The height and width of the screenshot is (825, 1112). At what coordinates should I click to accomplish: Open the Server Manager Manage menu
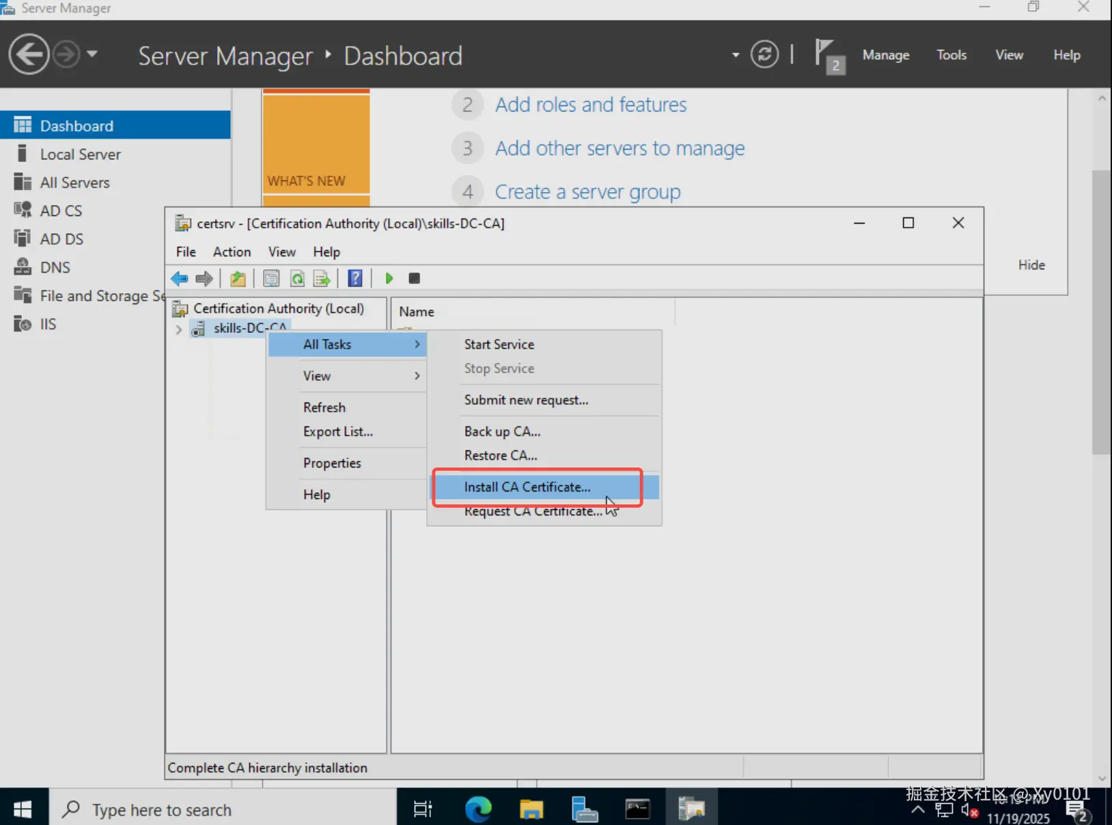pos(886,55)
